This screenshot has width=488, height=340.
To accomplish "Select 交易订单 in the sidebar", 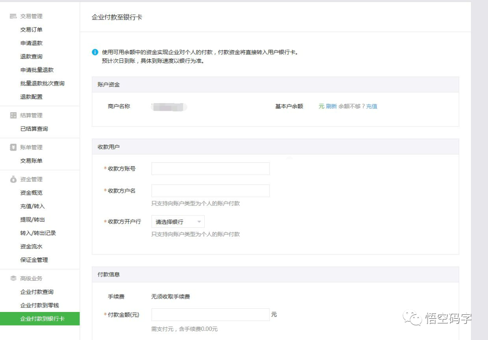I will (x=32, y=29).
